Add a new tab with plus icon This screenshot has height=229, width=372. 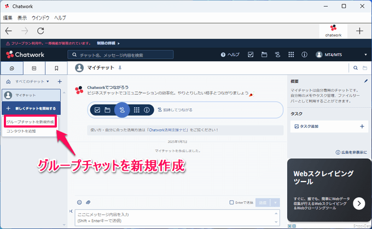pos(359,31)
